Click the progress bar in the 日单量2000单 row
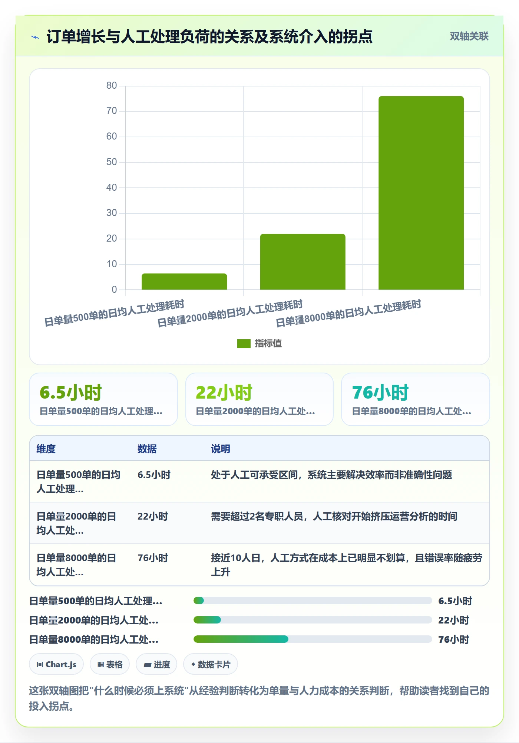Screen dimensions: 519x743 click(313, 620)
